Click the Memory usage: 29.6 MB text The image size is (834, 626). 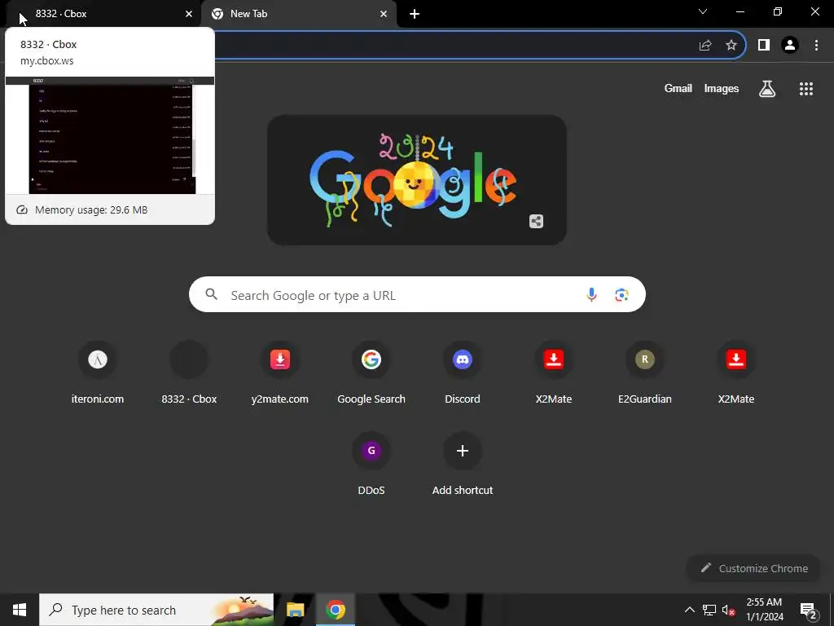[91, 209]
